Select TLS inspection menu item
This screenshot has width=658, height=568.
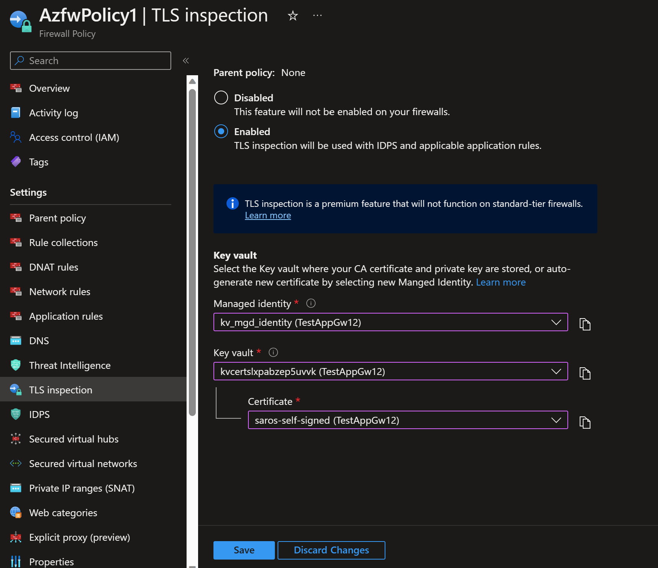93,390
